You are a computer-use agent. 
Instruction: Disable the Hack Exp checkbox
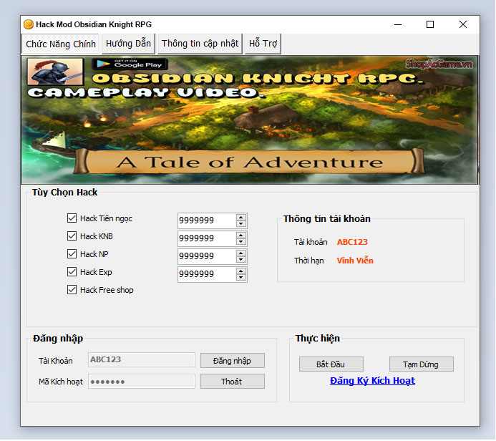pos(72,272)
